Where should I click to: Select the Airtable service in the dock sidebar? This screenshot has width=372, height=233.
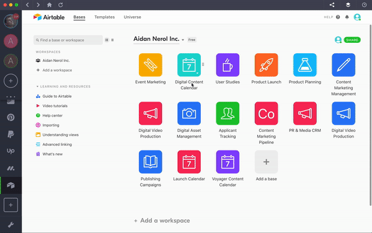point(11,185)
